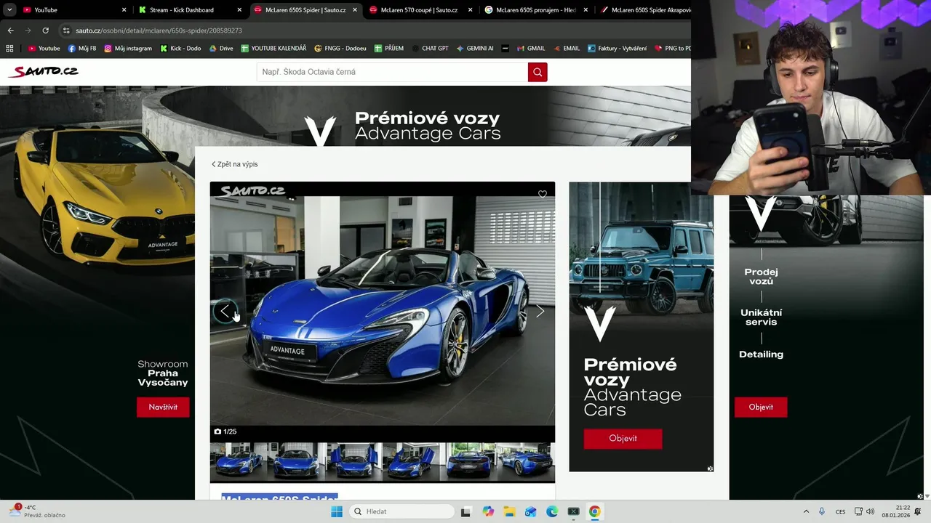Open CHAT GPT bookmark
Viewport: 931px width, 523px height.
tap(430, 48)
